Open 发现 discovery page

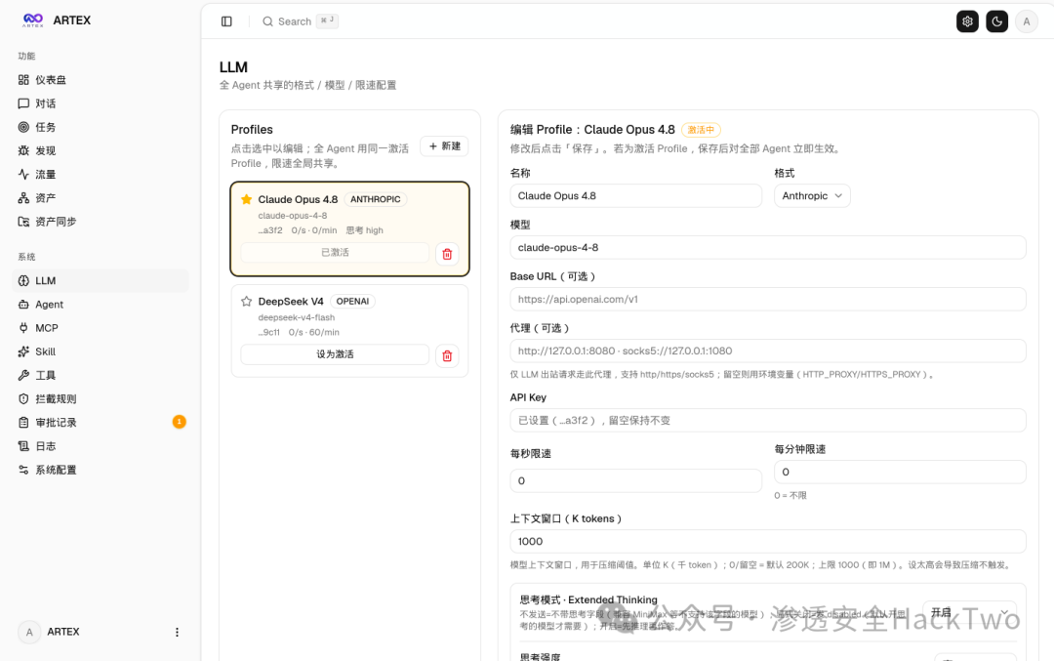(x=101, y=150)
